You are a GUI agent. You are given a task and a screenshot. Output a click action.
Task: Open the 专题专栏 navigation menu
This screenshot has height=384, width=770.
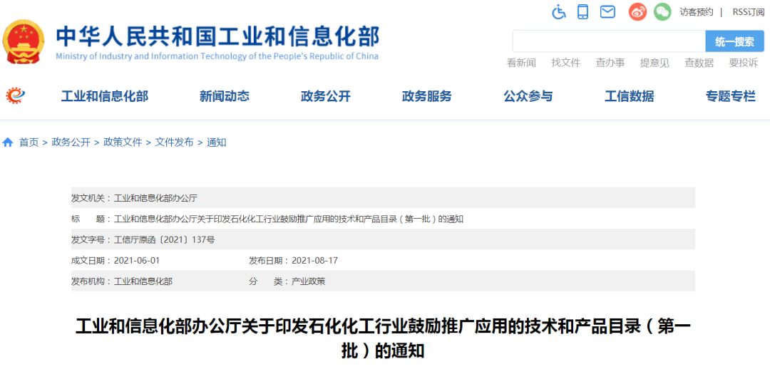point(731,96)
